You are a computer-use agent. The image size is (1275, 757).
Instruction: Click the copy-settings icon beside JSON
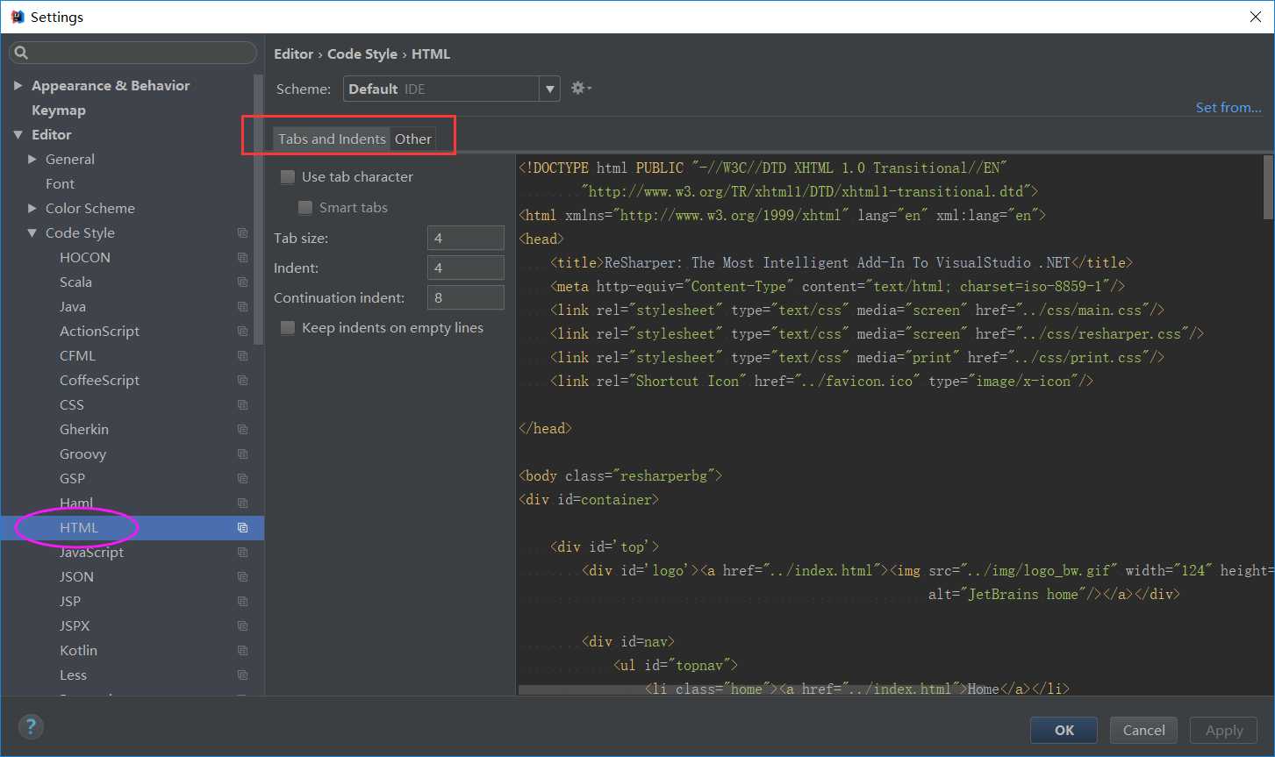tap(242, 576)
